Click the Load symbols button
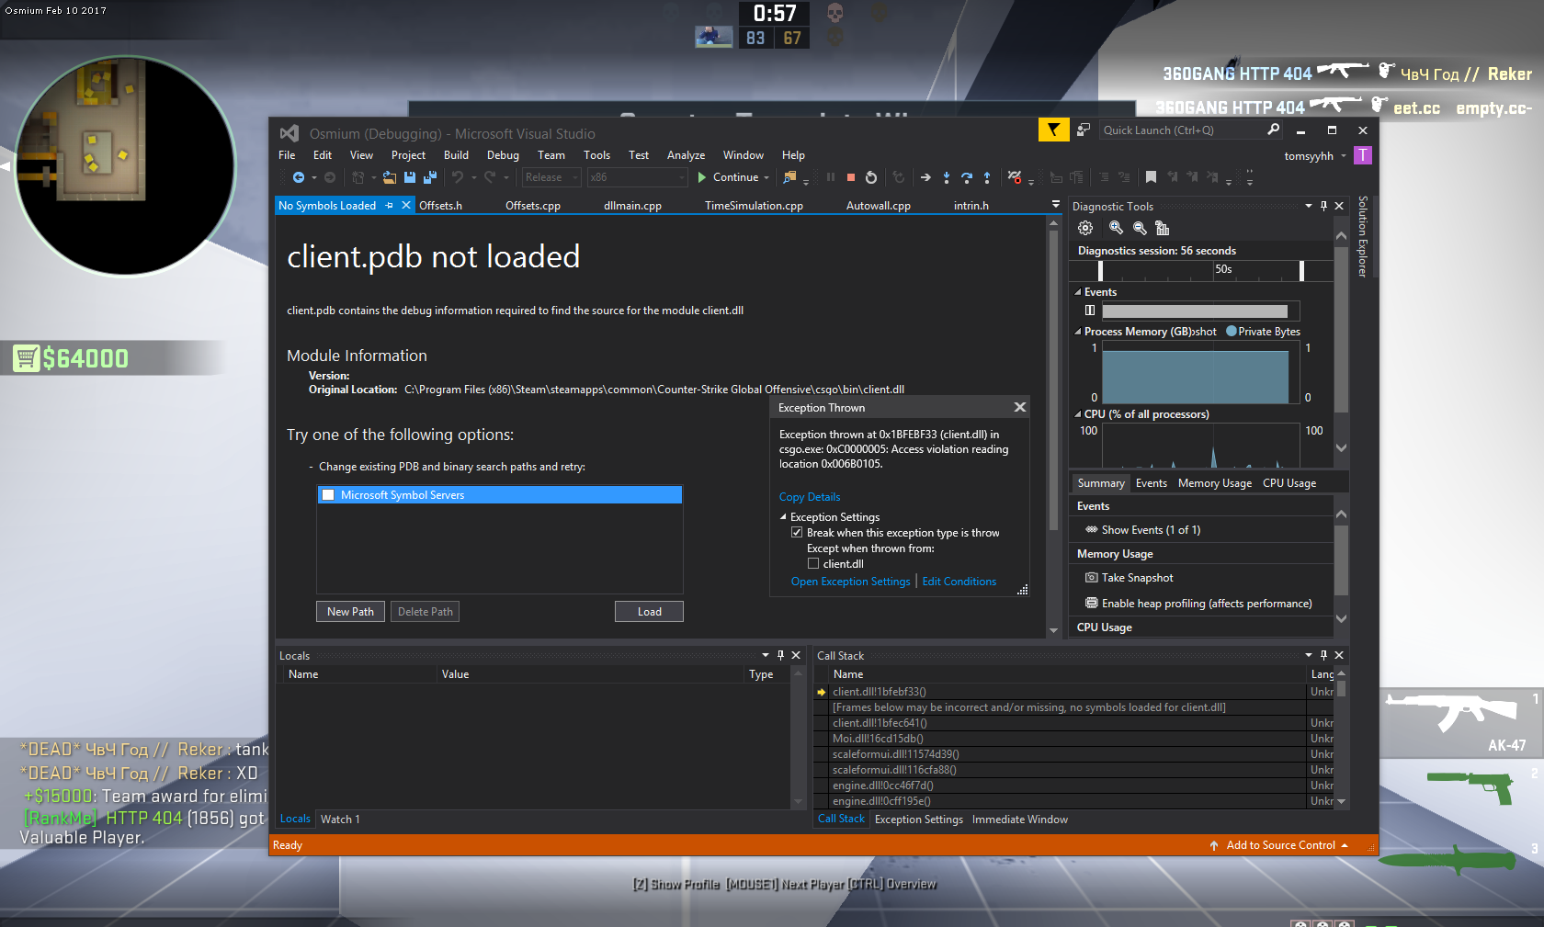The width and height of the screenshot is (1544, 927). point(649,612)
